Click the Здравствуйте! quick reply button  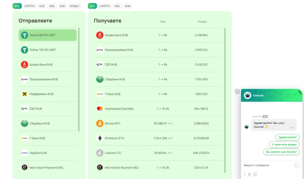tap(287, 137)
